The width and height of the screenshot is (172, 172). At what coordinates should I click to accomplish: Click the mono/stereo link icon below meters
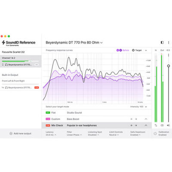[x=162, y=125]
